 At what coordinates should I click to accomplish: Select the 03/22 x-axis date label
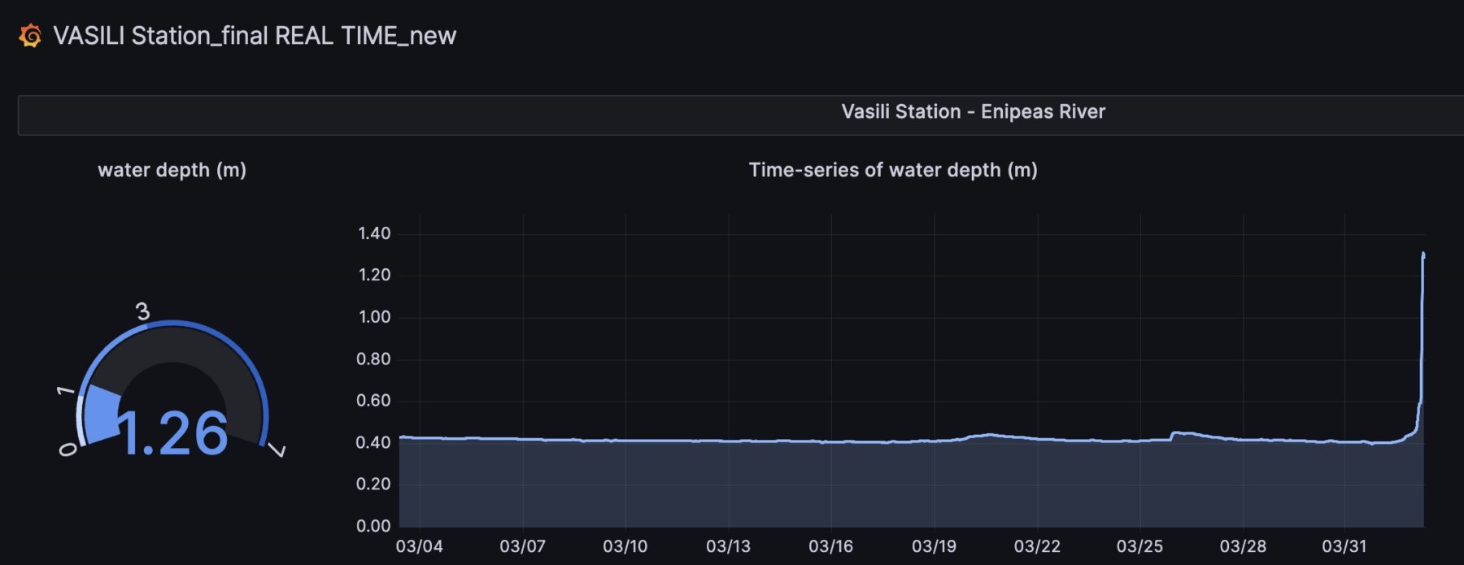1036,546
